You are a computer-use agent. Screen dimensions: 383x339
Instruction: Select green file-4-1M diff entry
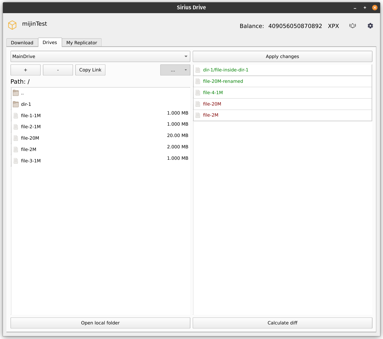[x=282, y=92]
